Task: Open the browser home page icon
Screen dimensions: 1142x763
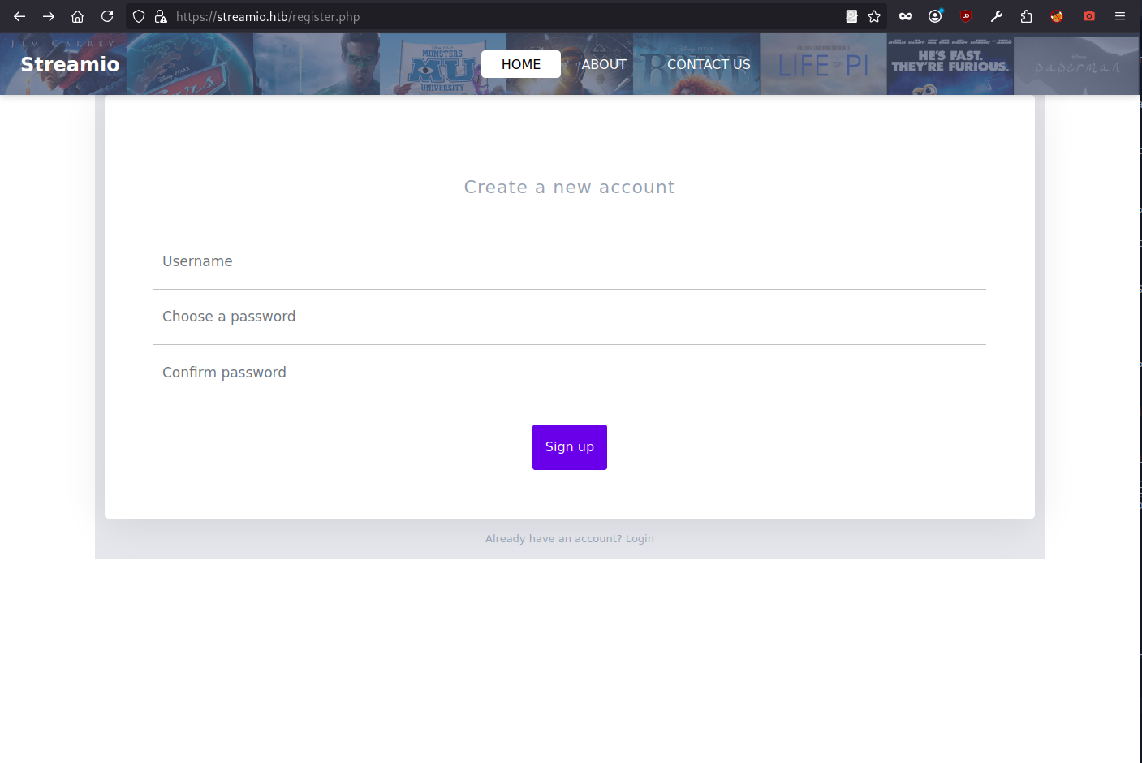Action: (x=78, y=16)
